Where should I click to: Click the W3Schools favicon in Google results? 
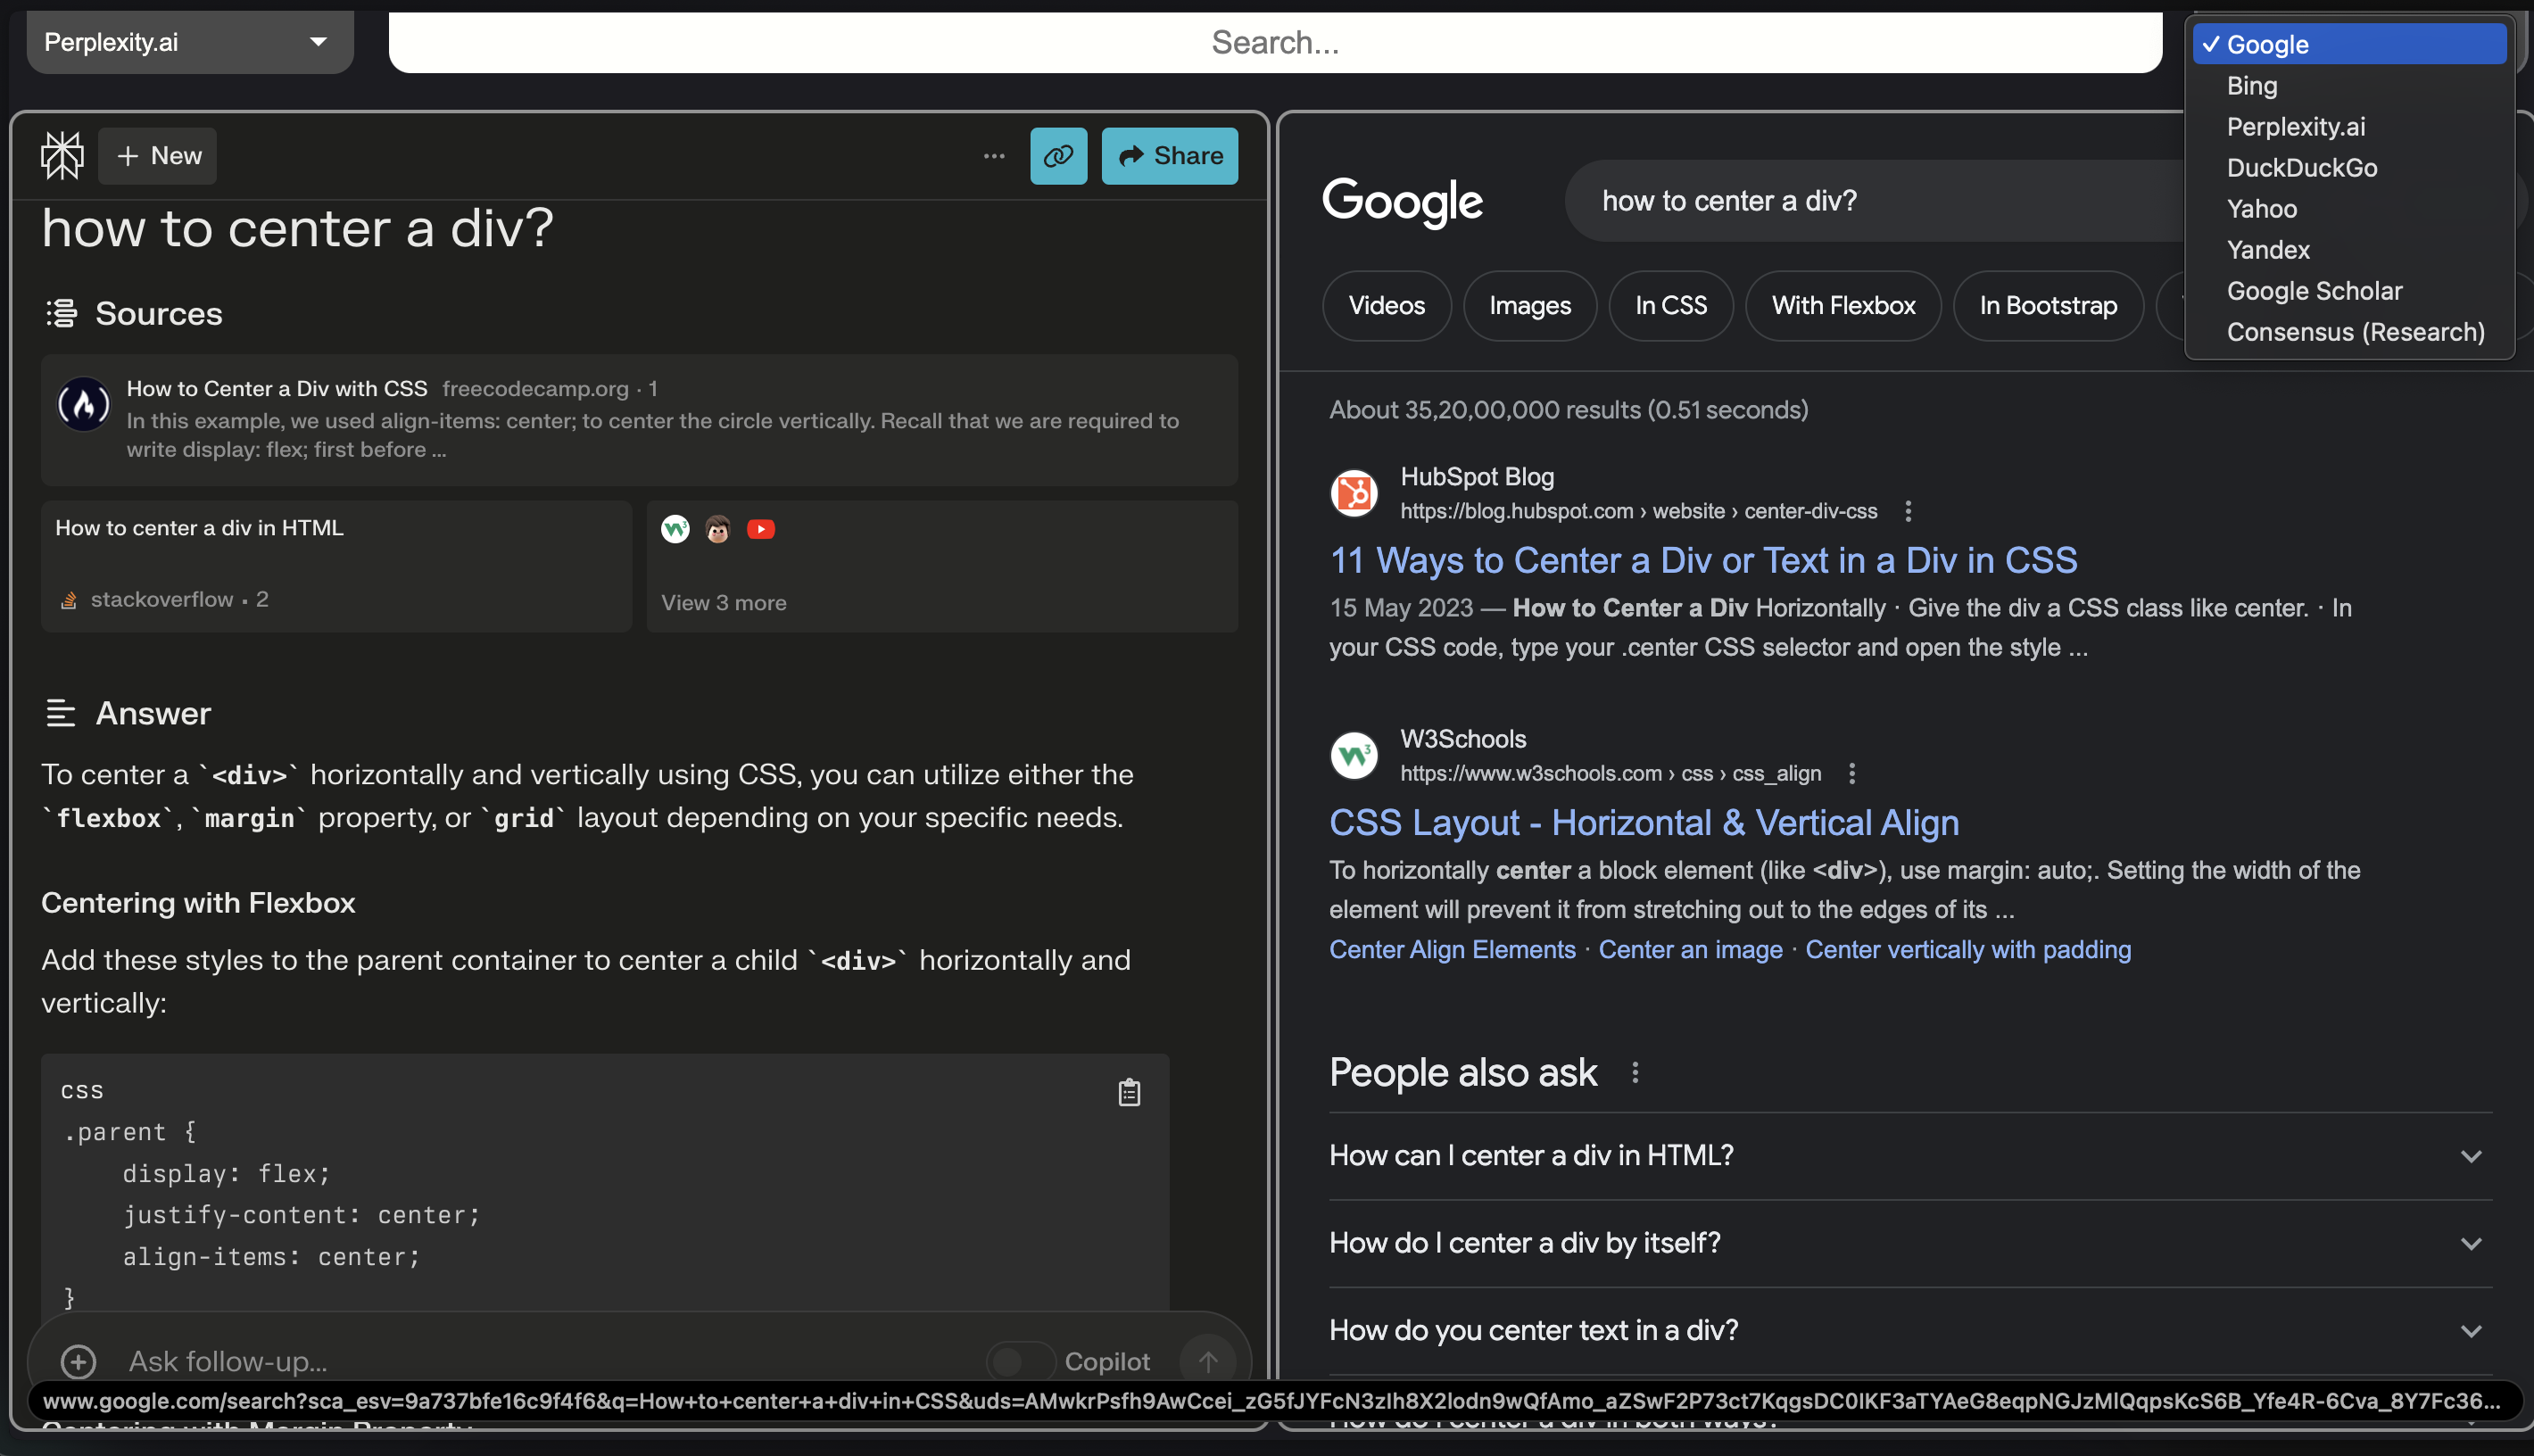pyautogui.click(x=1354, y=755)
